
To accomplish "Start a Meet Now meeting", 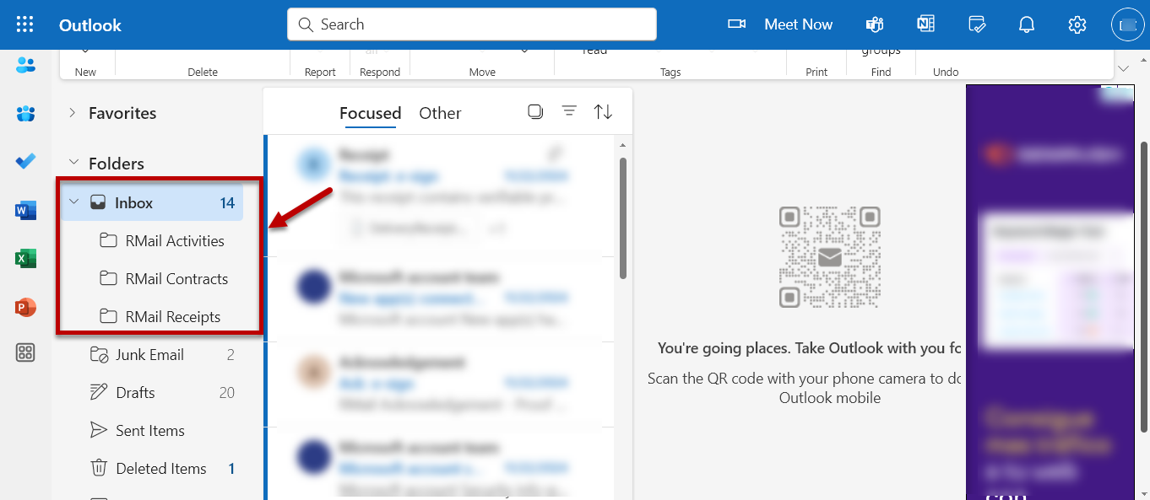I will tap(798, 24).
